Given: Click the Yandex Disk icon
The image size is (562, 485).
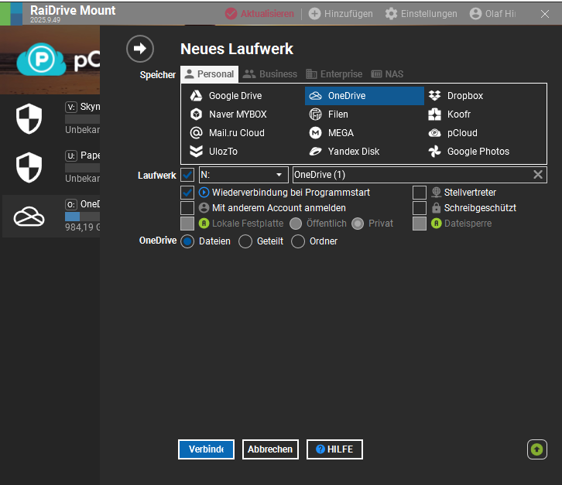Looking at the screenshot, I should click(315, 151).
